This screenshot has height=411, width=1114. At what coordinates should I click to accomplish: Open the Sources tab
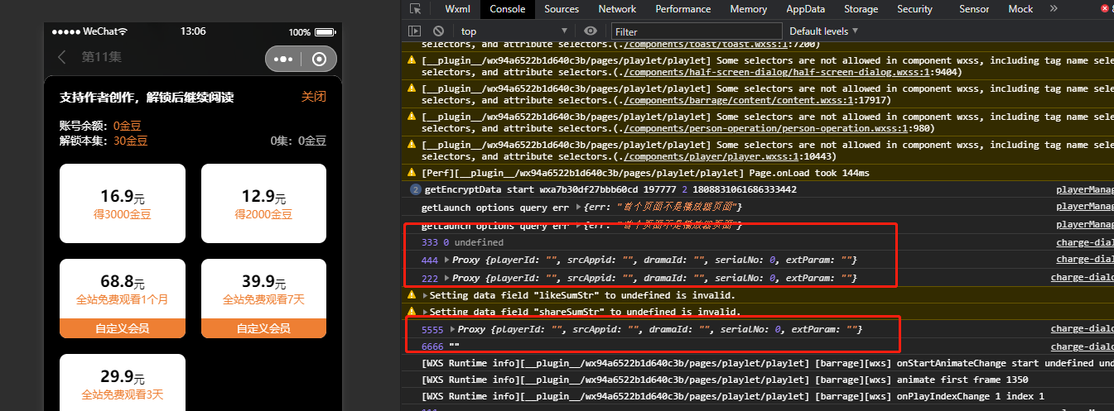562,9
